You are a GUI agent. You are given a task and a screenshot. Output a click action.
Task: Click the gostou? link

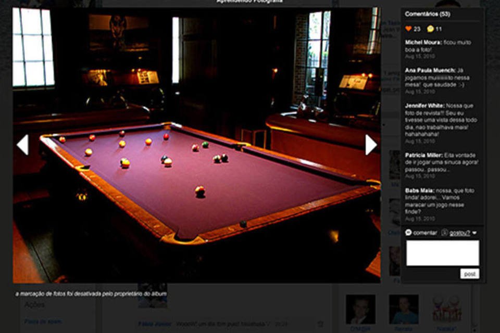[x=459, y=233]
